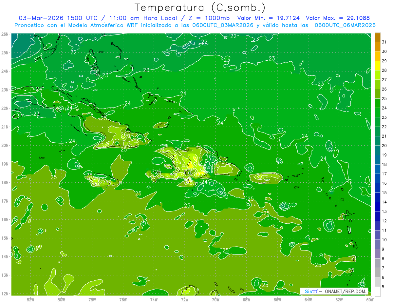Click the "22N" latitude axis label
Screen dimensions: 393x304
[5, 108]
